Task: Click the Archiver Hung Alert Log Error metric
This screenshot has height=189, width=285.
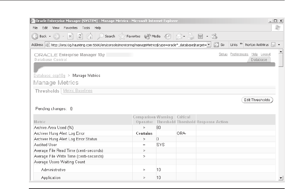Action: coord(59,133)
